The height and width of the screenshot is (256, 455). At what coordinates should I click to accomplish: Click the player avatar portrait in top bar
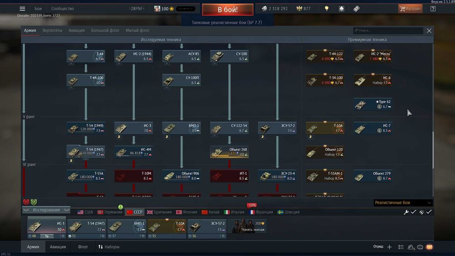click(157, 9)
